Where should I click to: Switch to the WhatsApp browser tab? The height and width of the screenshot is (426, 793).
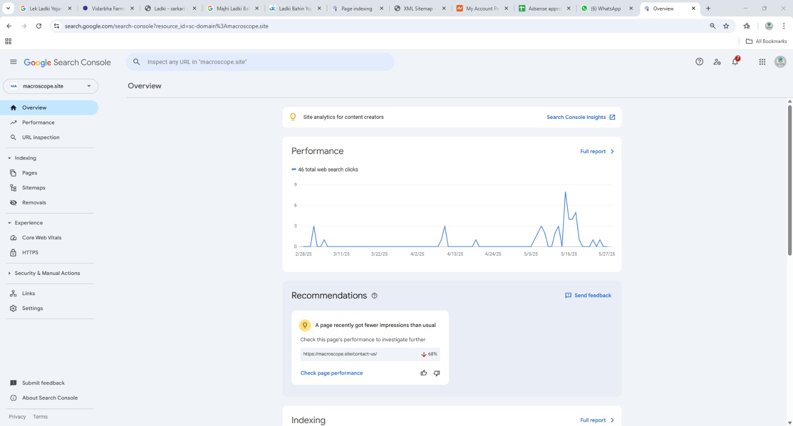pyautogui.click(x=608, y=8)
